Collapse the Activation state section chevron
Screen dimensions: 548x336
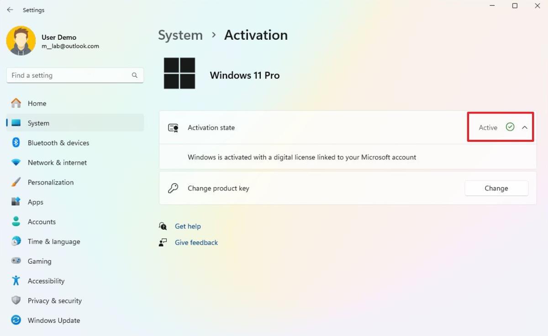(525, 128)
